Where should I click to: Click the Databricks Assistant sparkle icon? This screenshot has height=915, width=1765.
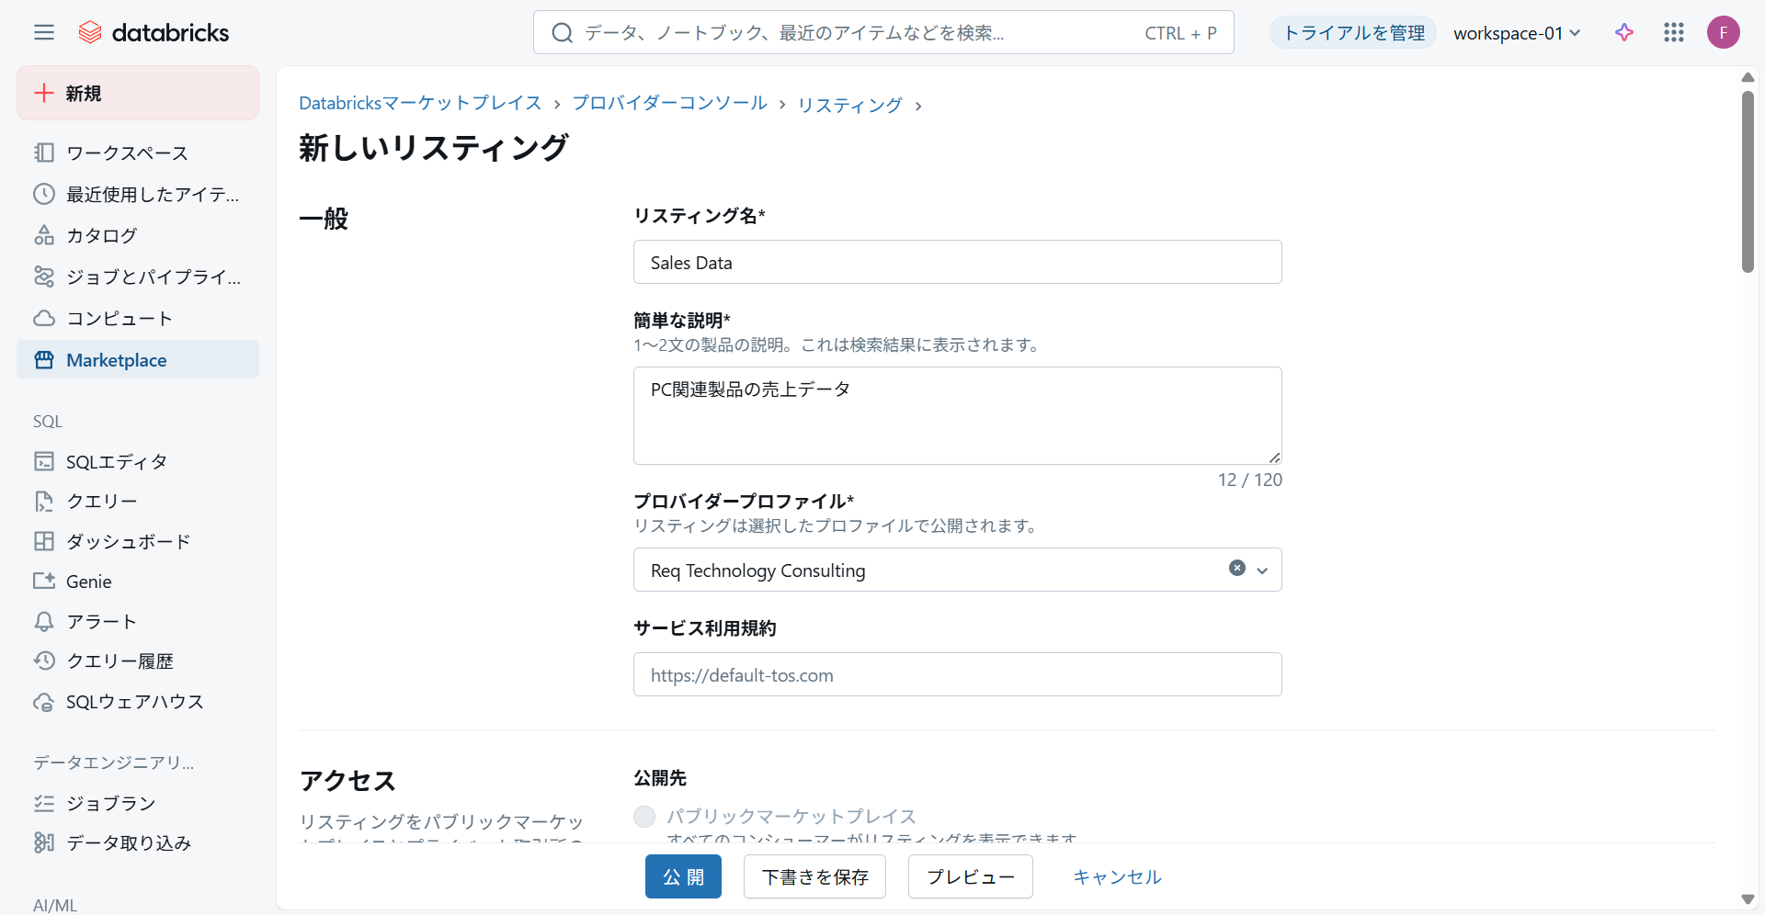click(1624, 33)
